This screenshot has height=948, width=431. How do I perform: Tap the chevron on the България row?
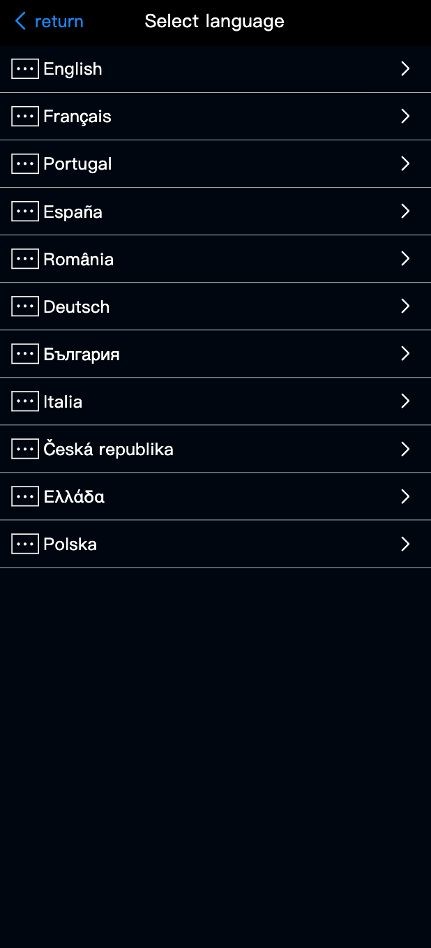[405, 353]
